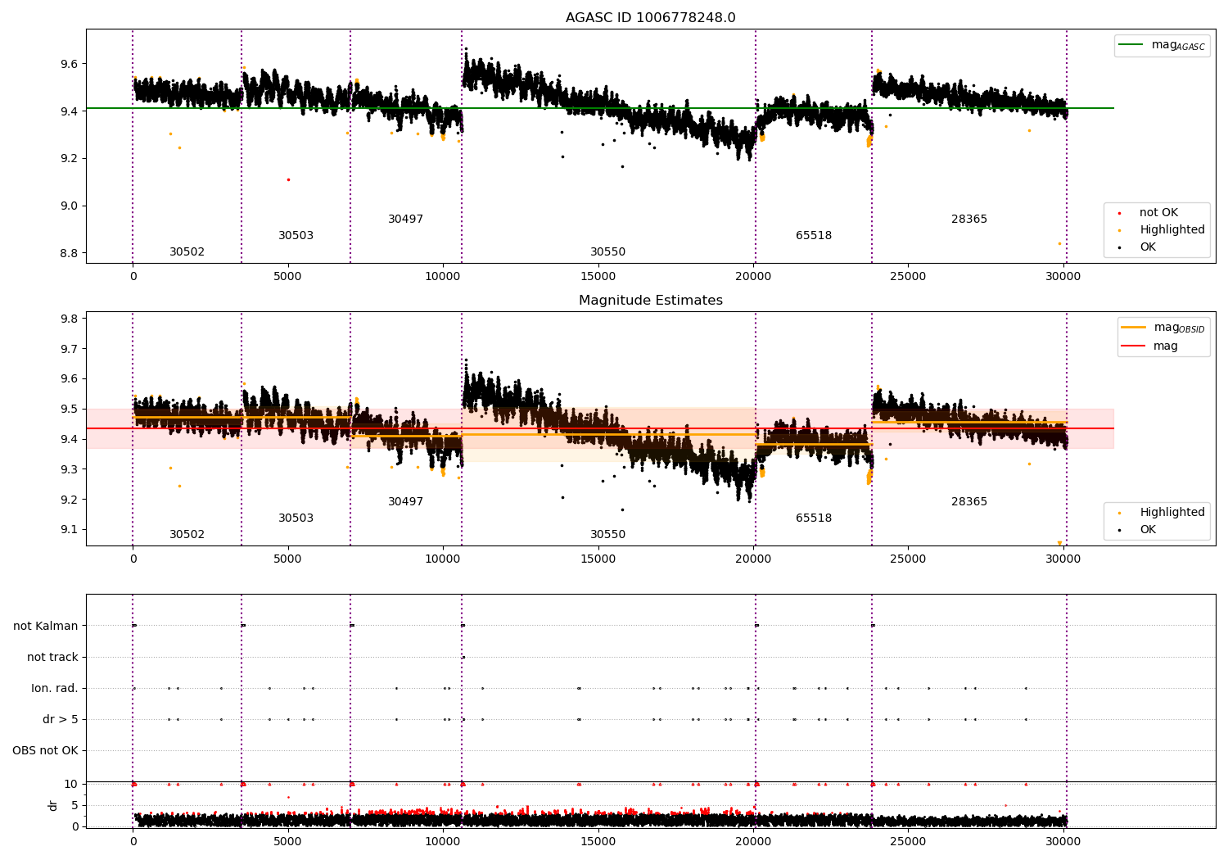Click the 30000 x-tick label below the dr panel
Screen dimensions: 1228x860
[1063, 840]
